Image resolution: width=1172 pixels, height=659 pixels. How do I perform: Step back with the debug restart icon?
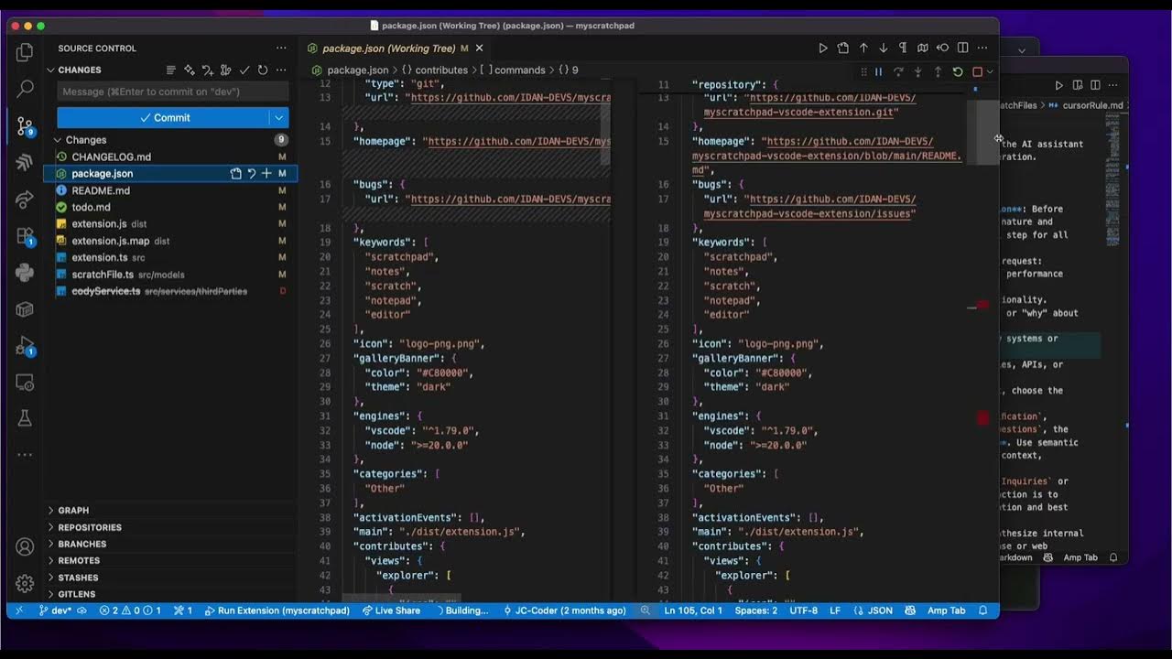point(958,71)
